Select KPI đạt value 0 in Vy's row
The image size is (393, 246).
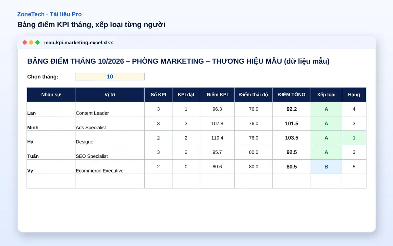click(x=186, y=167)
